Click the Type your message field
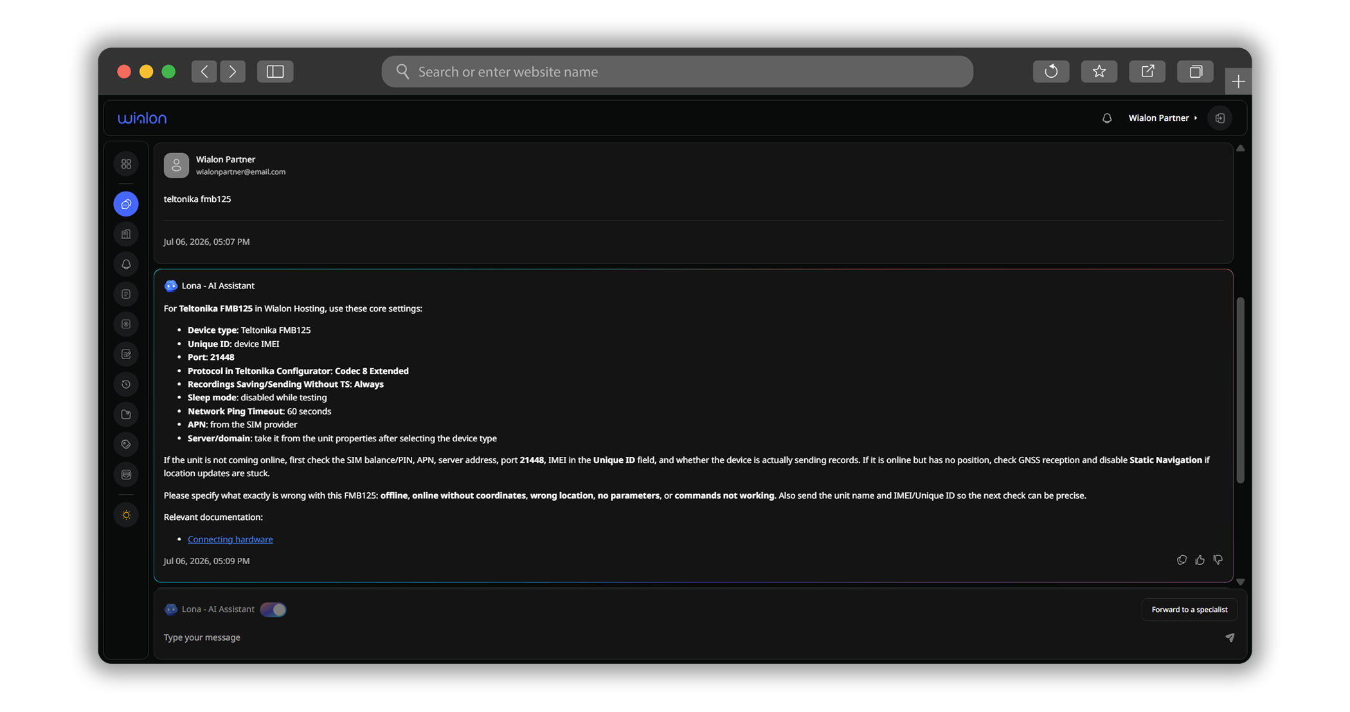Viewport: 1350px width, 712px height. 688,637
